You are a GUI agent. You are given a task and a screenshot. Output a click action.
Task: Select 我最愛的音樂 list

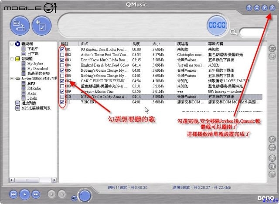coord(38,74)
